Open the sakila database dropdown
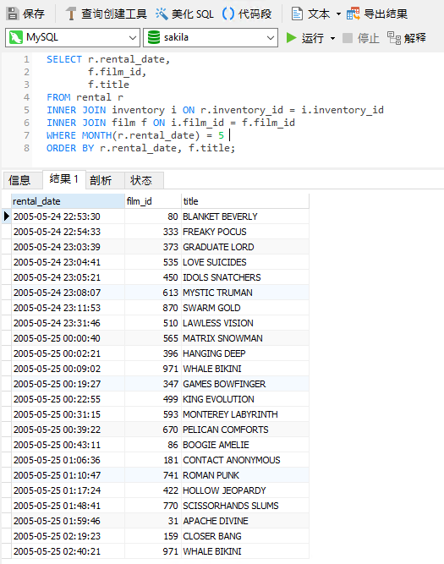Screen dimensions: 444x564 pyautogui.click(x=271, y=37)
